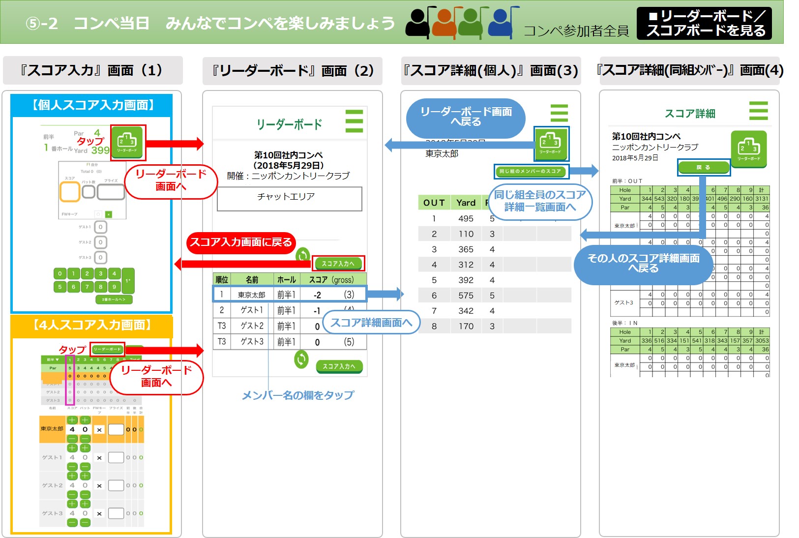Tap leaderboard icon on individual score input screen

tap(127, 142)
